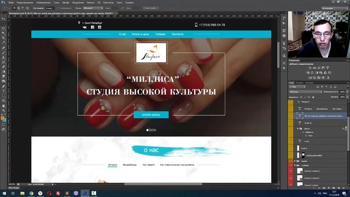Collapse the слайдер layer group
The width and height of the screenshot is (350, 197).
295,165
